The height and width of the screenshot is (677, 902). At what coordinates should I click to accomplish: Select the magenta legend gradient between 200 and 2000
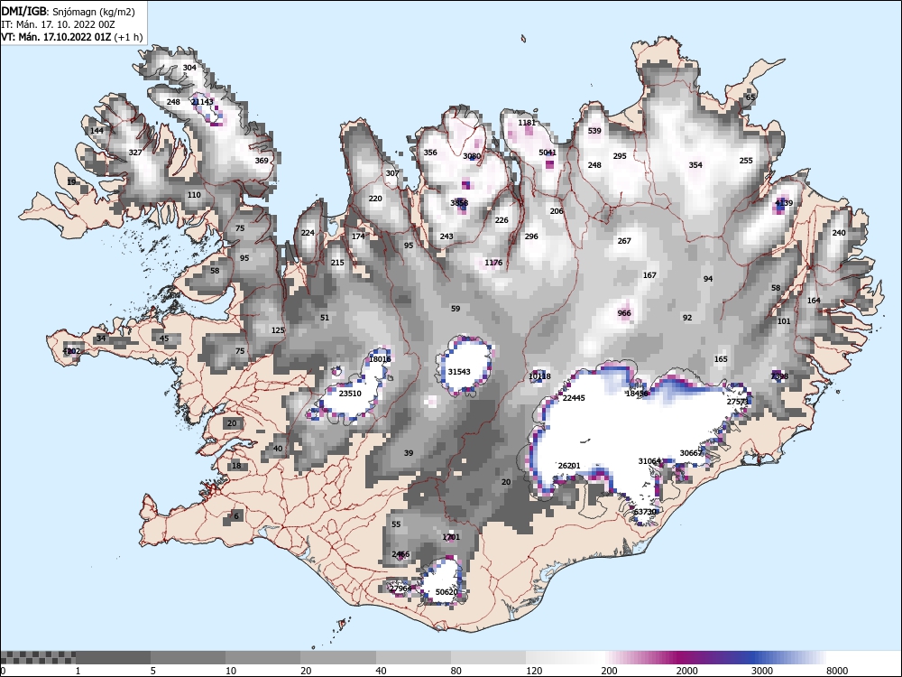[x=639, y=657]
